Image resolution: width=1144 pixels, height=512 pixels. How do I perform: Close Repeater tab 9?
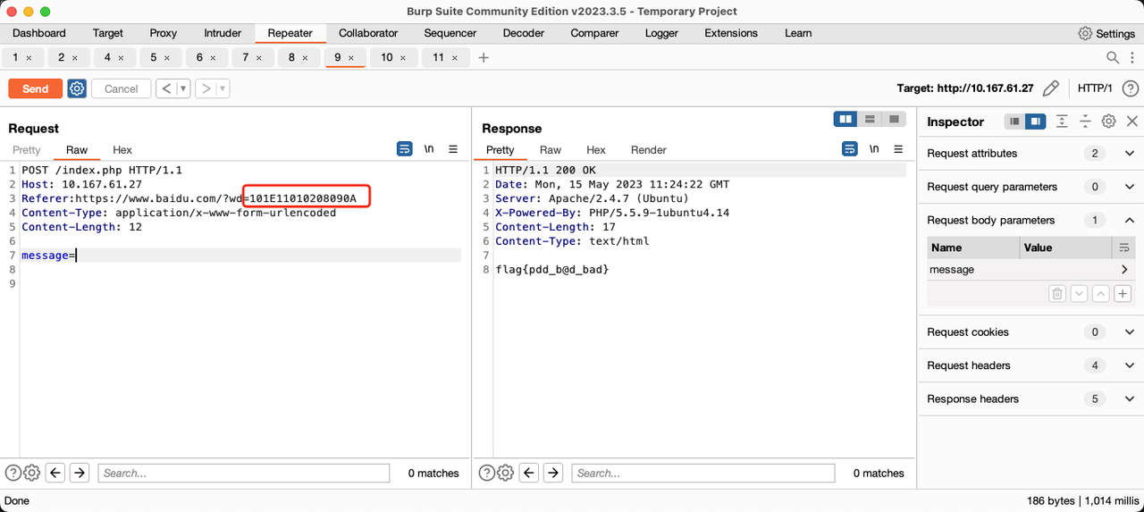[x=351, y=58]
